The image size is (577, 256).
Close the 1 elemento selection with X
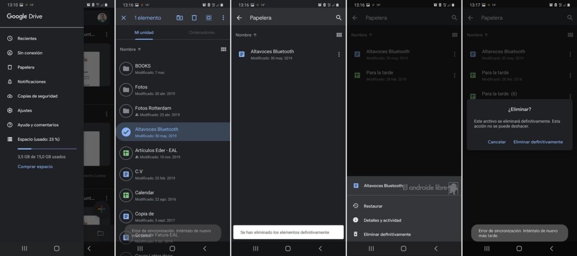coord(123,17)
